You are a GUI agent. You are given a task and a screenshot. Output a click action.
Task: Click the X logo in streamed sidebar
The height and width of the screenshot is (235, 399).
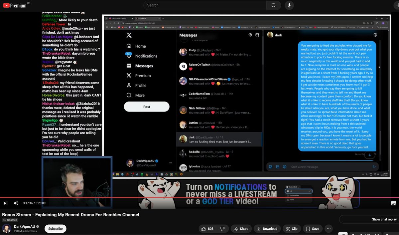[129, 35]
